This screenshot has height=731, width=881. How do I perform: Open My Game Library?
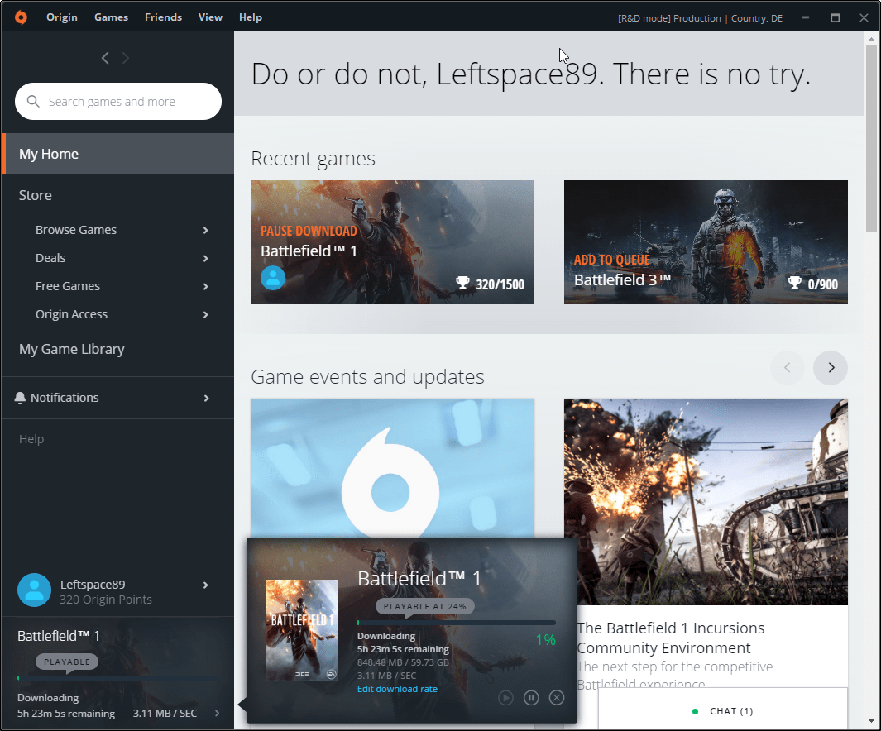coord(72,349)
